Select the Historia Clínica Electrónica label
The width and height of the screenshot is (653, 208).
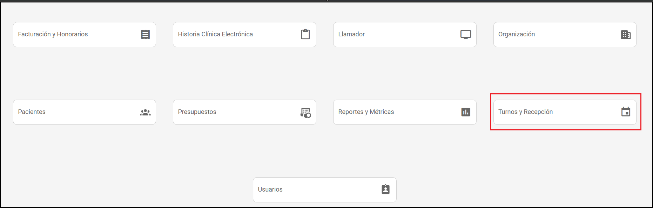pos(215,34)
